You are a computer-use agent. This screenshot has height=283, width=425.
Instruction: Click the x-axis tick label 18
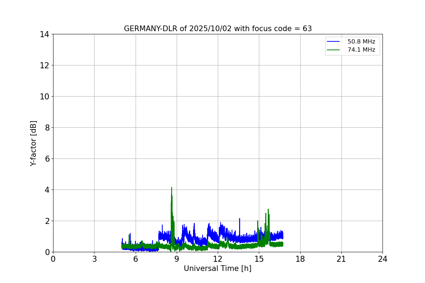(x=300, y=259)
